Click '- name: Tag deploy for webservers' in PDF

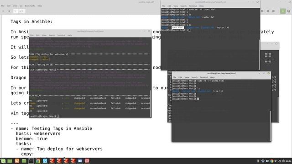[x=59, y=149]
